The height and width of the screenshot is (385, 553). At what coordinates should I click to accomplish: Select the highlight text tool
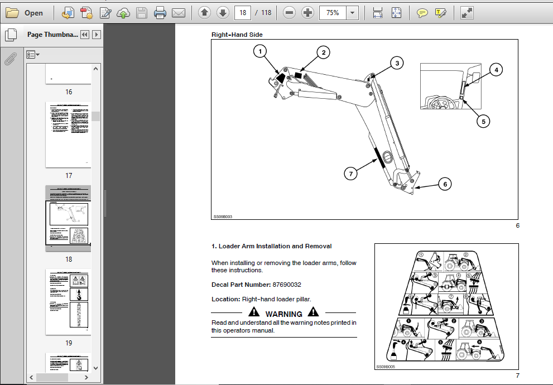[440, 13]
